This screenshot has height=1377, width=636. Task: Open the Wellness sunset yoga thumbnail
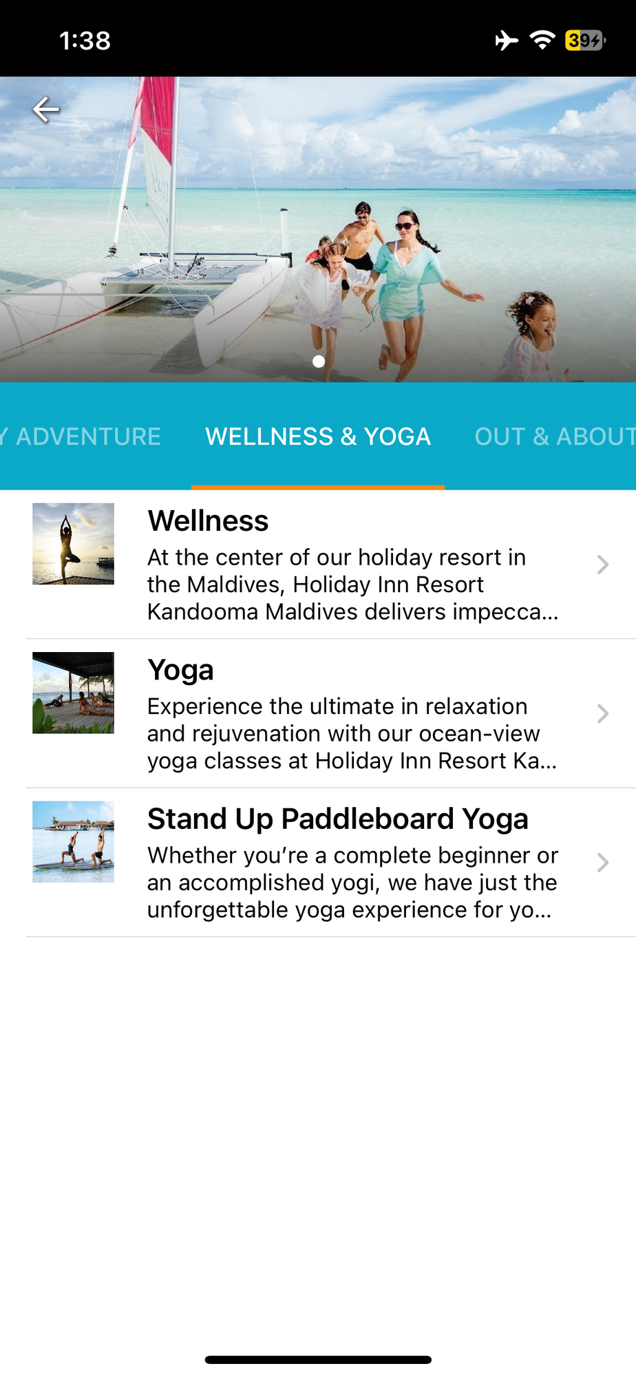(73, 544)
